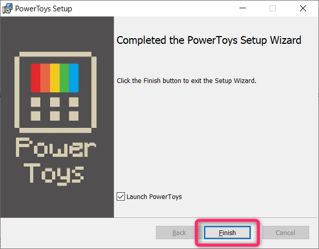The image size is (319, 249).
Task: Click the Completed the PowerToys Setup Wizard heading
Action: coord(209,40)
